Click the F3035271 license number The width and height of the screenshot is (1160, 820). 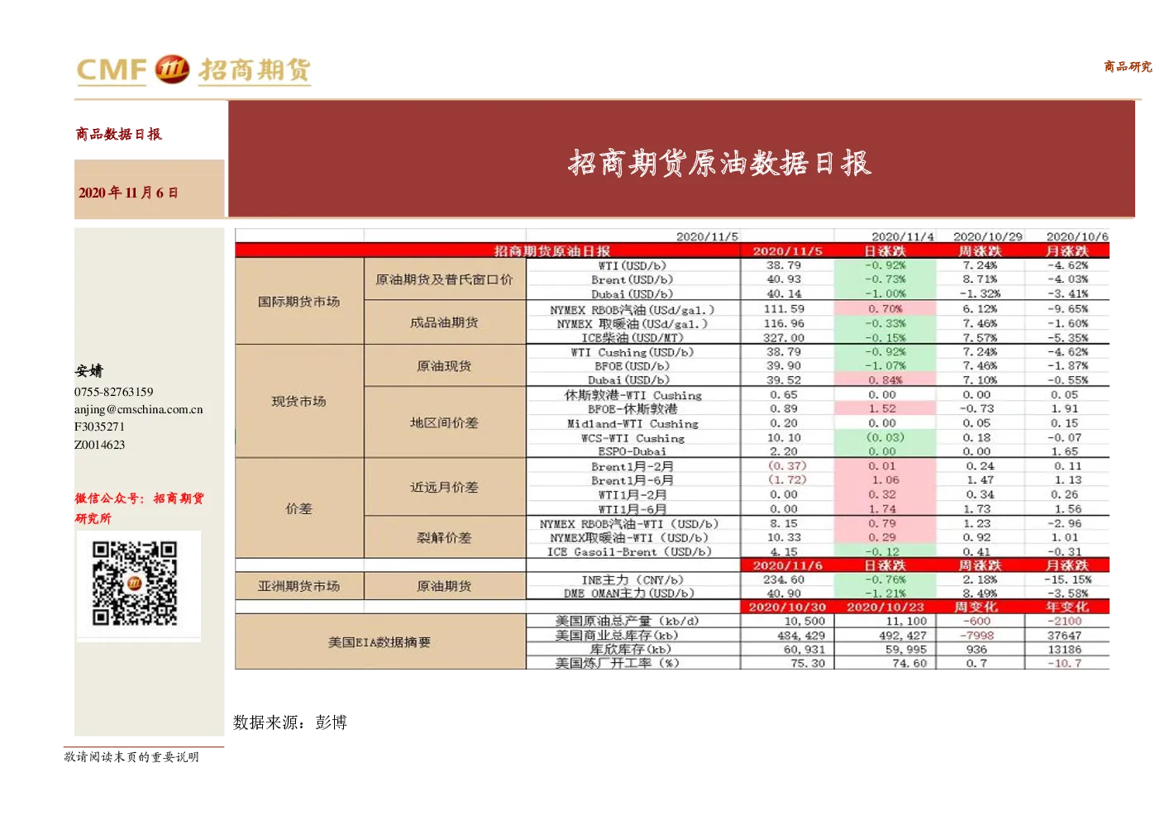99,427
